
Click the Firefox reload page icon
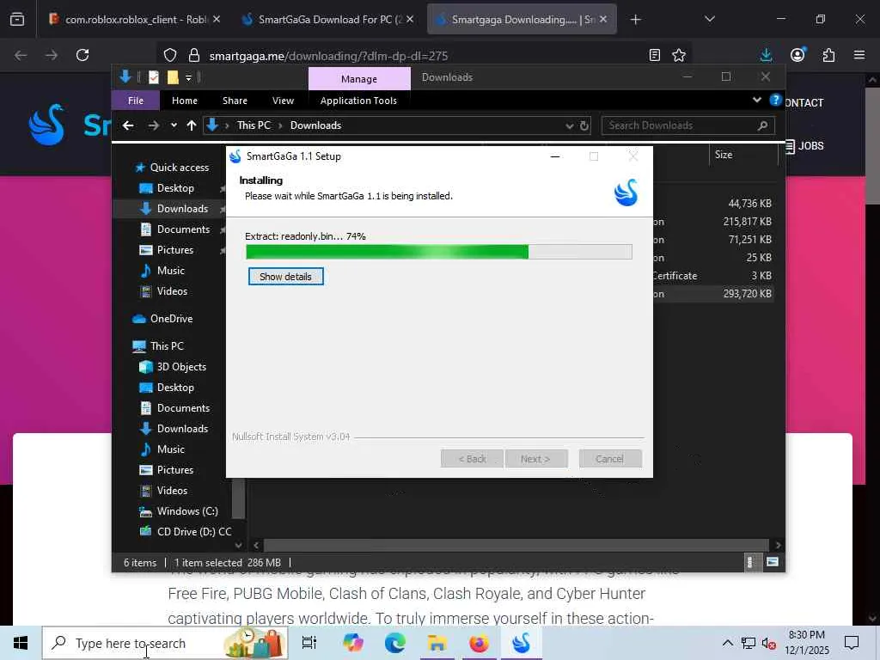coord(82,55)
